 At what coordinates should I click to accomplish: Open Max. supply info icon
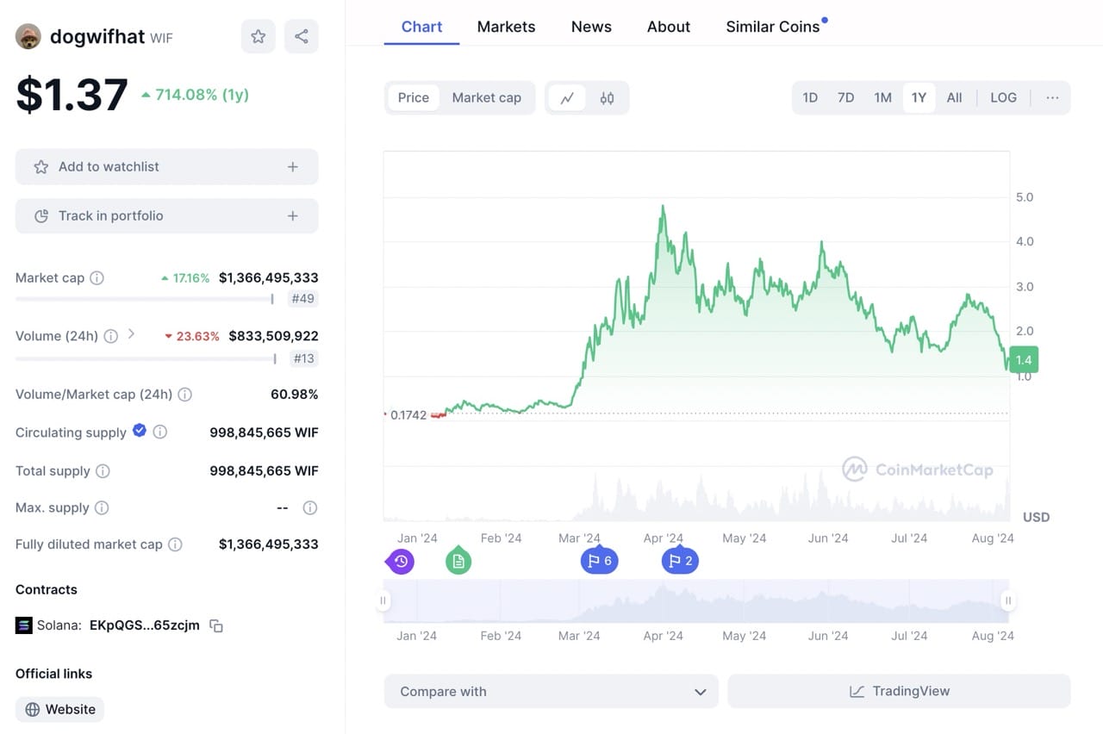pos(102,507)
